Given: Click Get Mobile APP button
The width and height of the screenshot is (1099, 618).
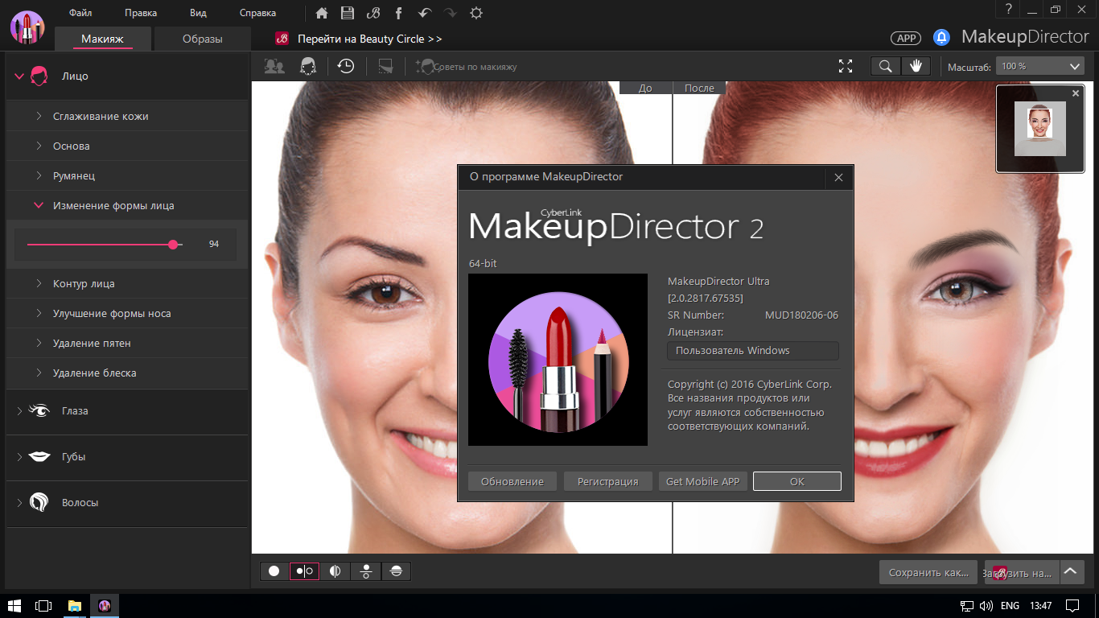Looking at the screenshot, I should [x=702, y=481].
